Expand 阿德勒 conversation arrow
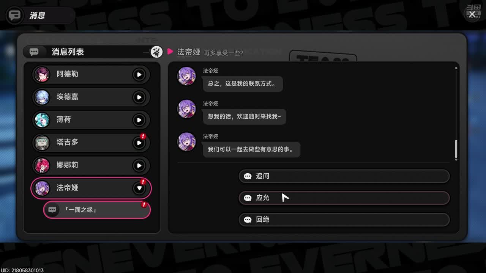 tap(139, 75)
